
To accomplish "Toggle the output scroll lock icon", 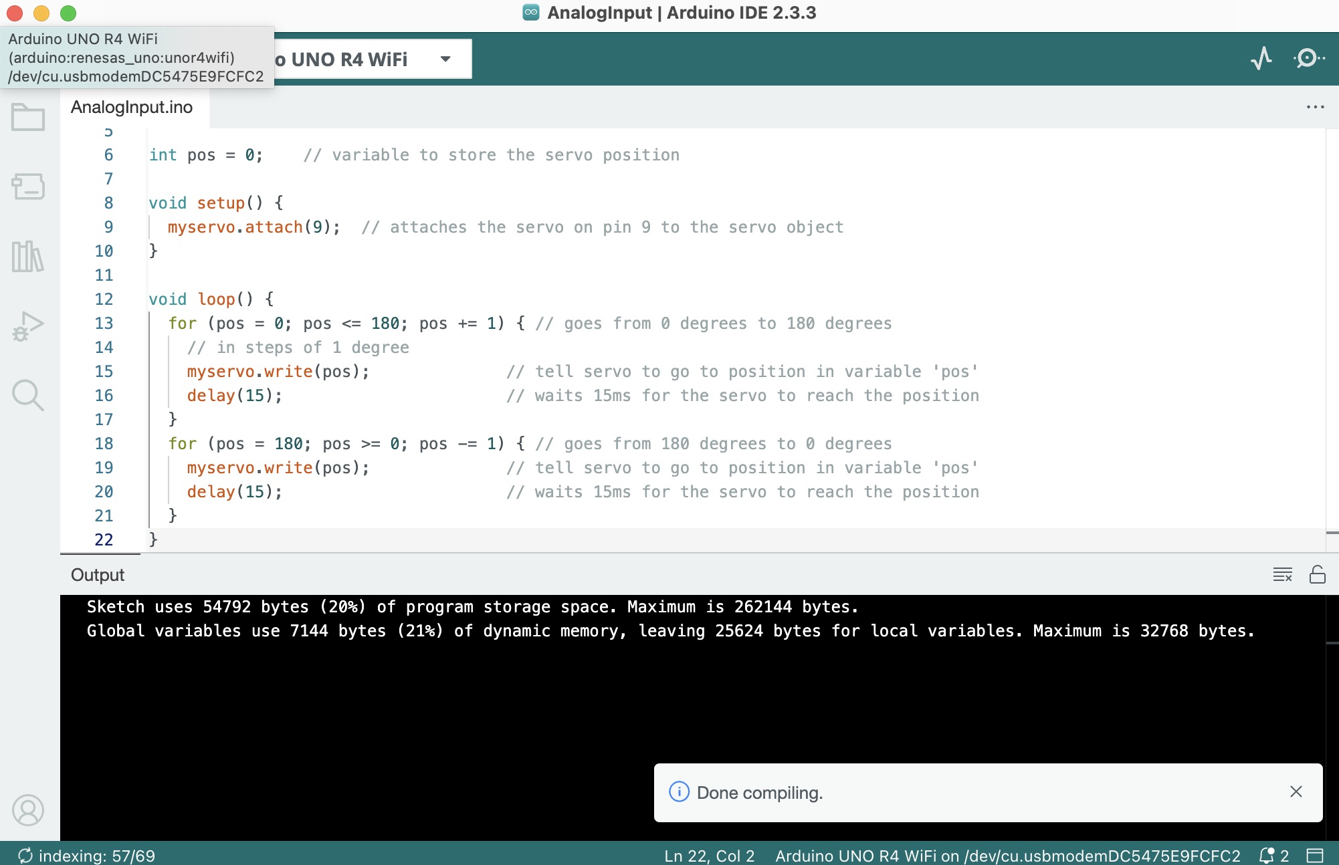I will pos(1317,575).
